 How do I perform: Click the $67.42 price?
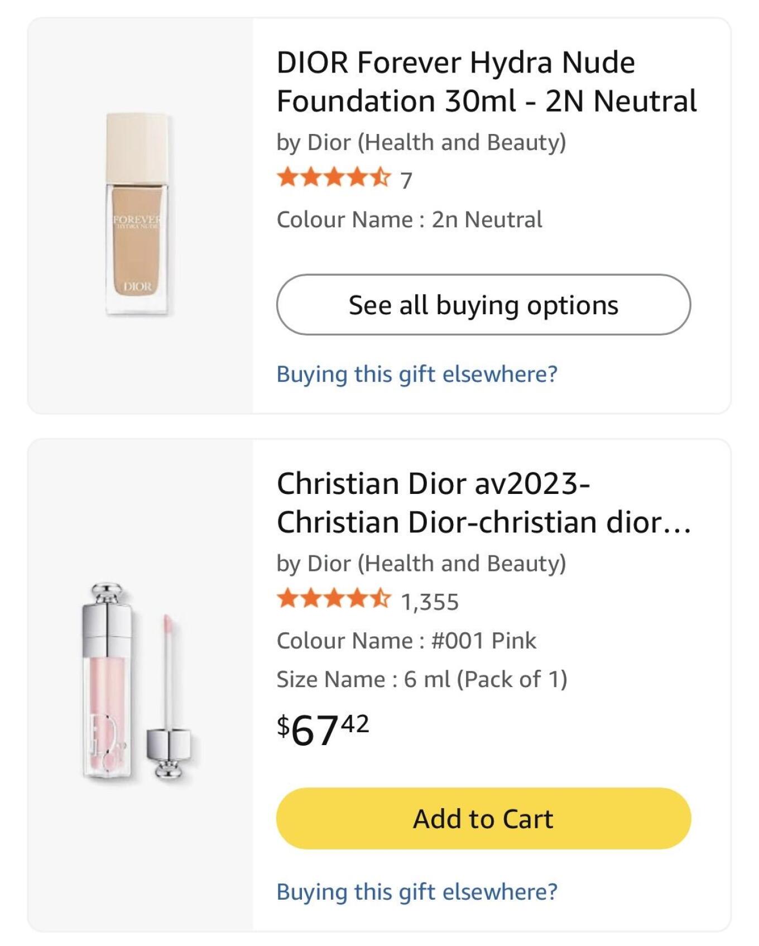tap(323, 729)
